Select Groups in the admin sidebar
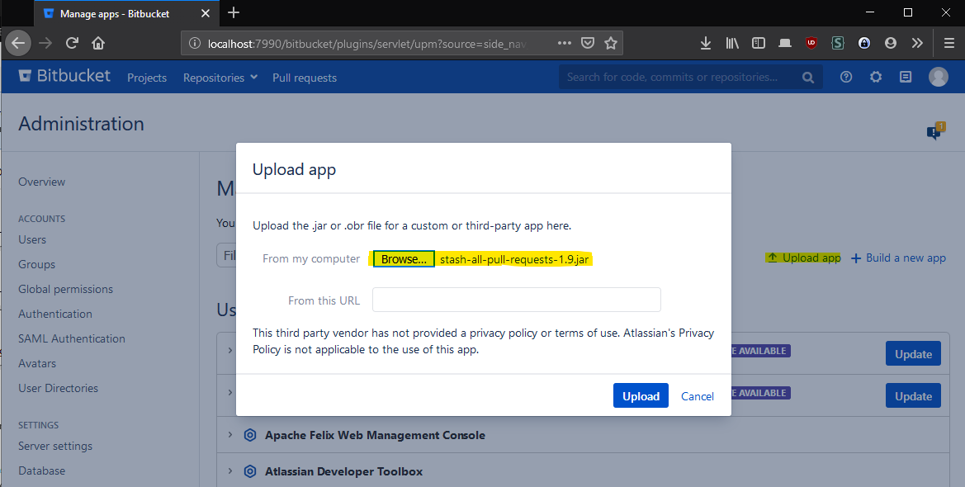 tap(36, 264)
